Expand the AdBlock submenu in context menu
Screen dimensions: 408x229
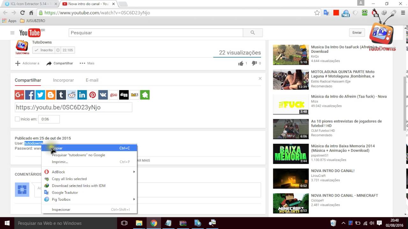click(89, 172)
